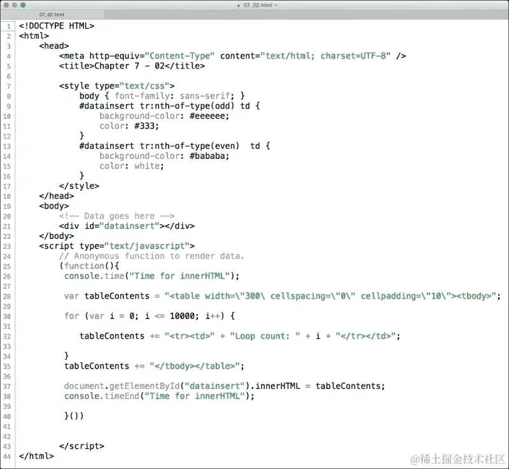Viewport: 509px width, 469px height.
Task: Click the title text 'Chapter 7 - 02'
Action: [x=130, y=66]
